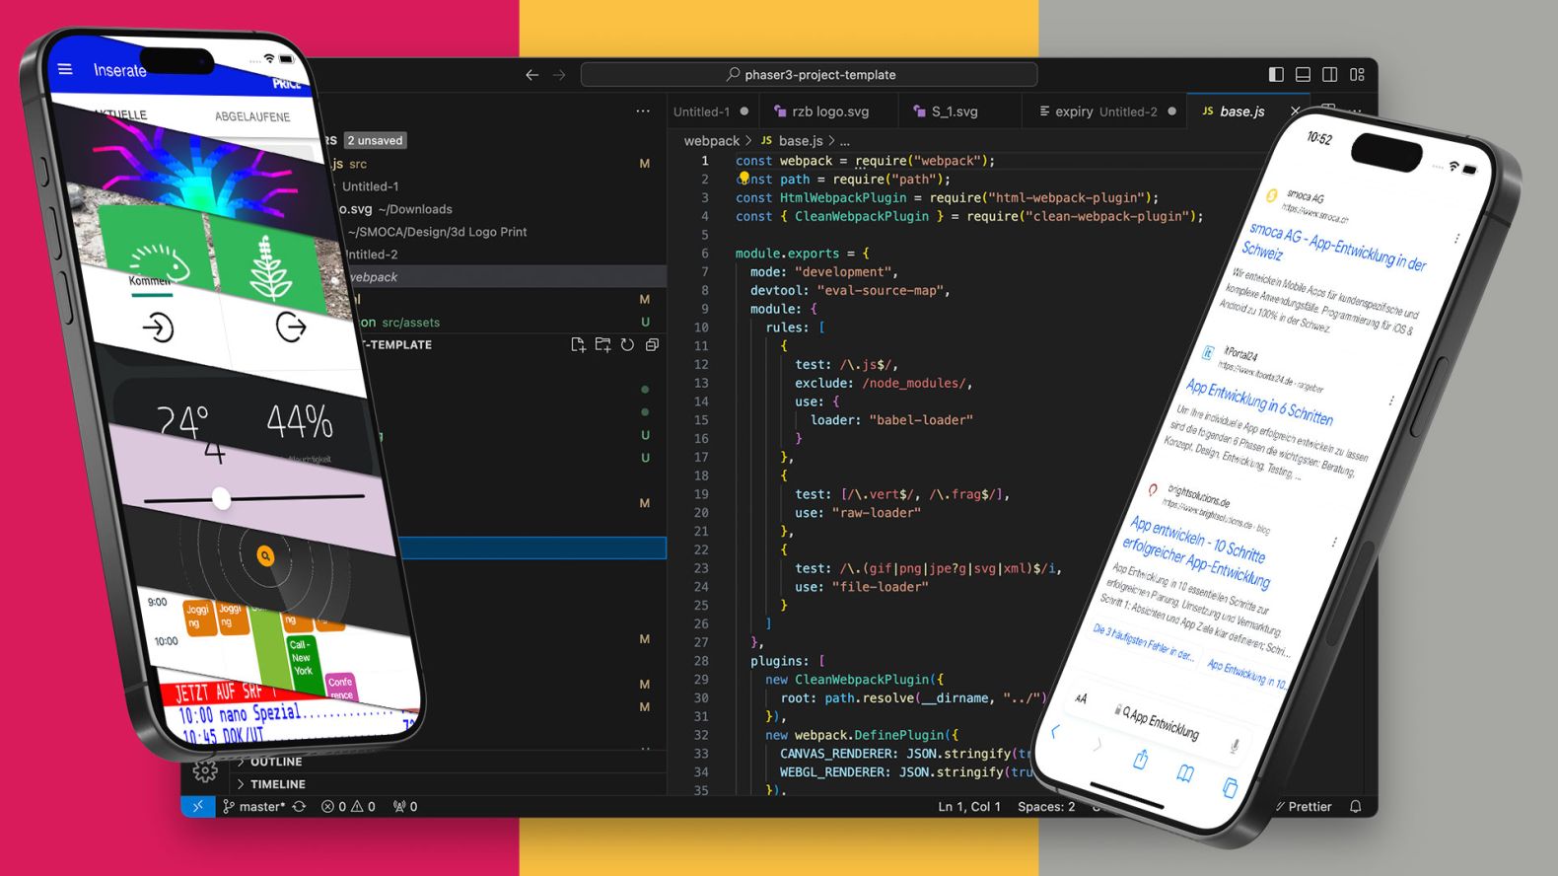Expand the Outline section
Screen dimensions: 1558x876
point(275,762)
